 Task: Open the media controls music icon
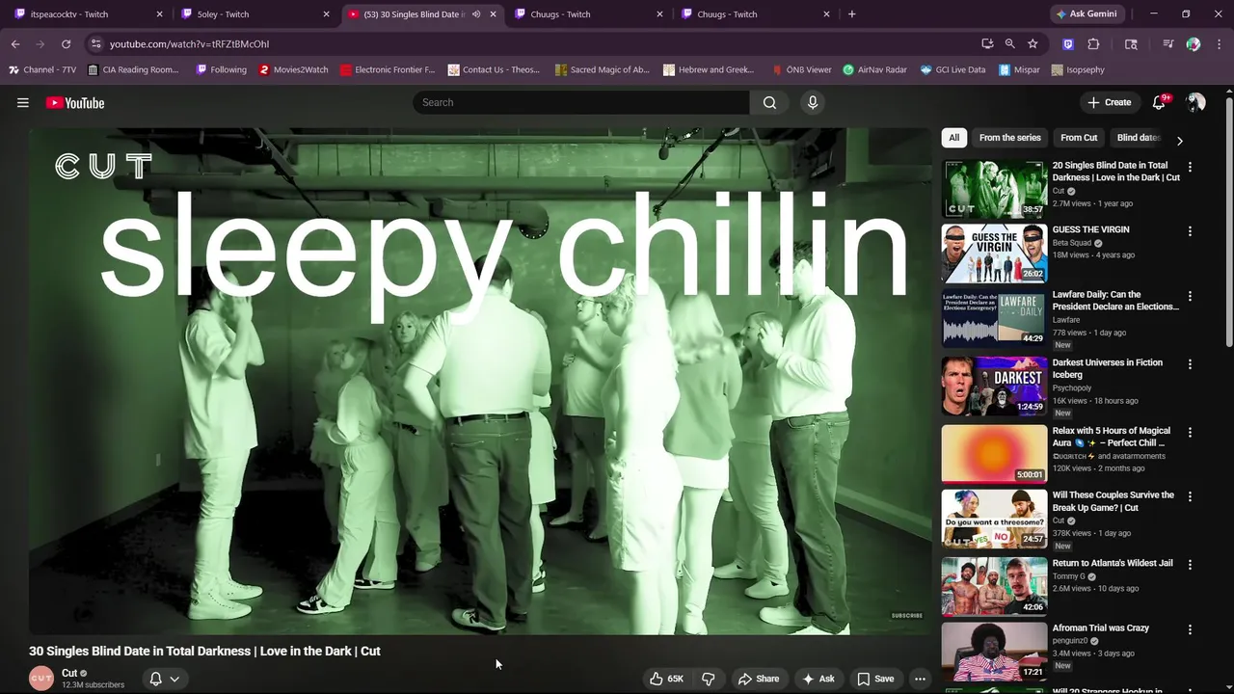1168,43
